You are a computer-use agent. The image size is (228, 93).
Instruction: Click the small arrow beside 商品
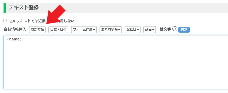[x=153, y=30]
